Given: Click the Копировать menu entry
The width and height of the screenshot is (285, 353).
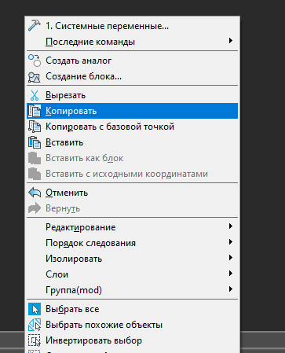Looking at the screenshot, I should (x=132, y=111).
